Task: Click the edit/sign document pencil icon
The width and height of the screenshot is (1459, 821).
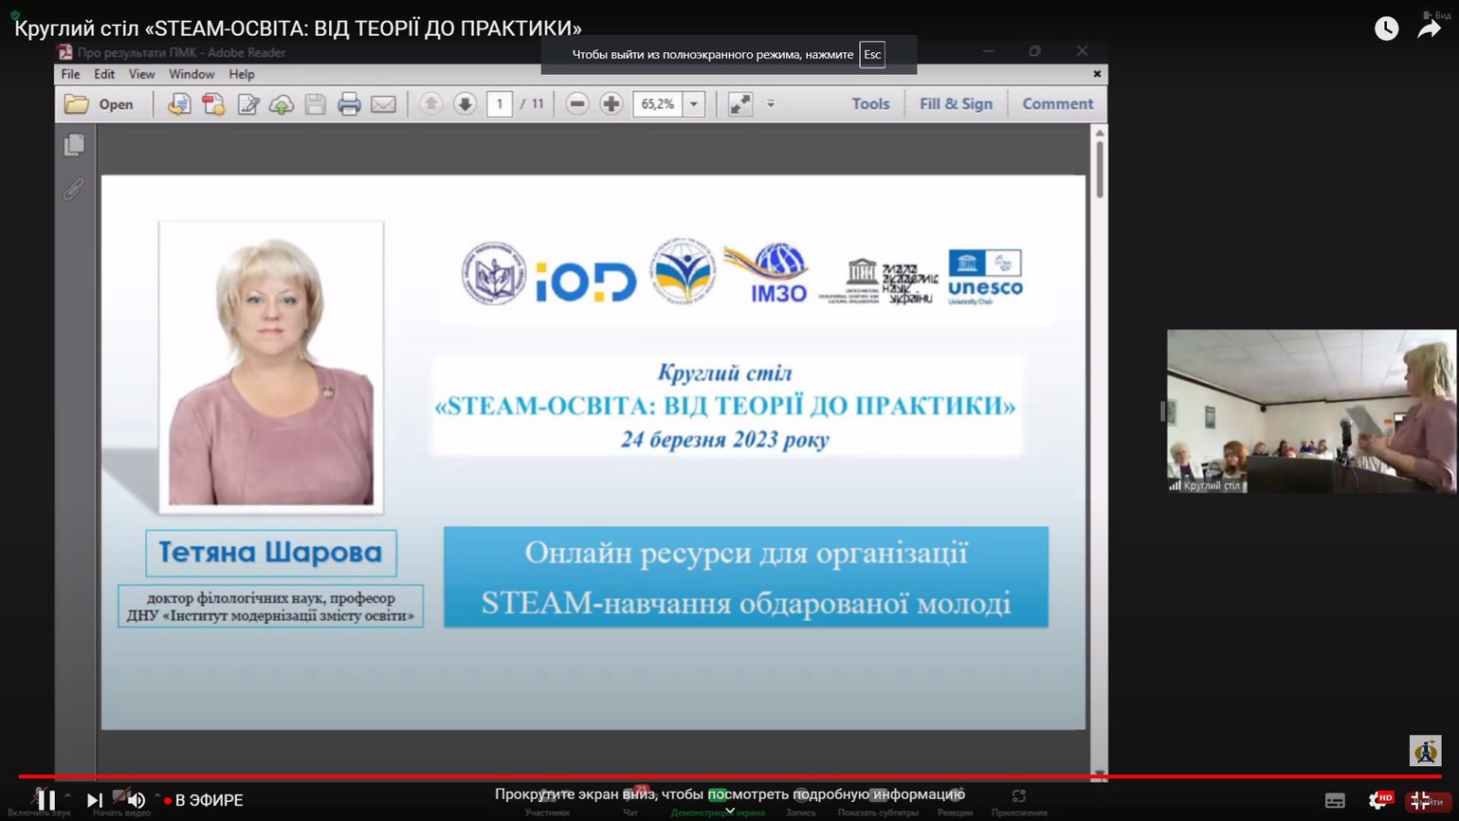Action: (x=248, y=104)
